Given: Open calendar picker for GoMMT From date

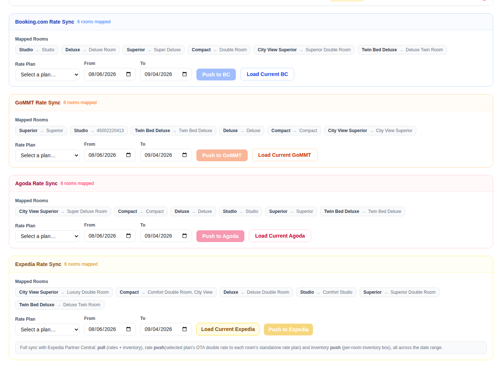Looking at the screenshot, I should (x=128, y=155).
